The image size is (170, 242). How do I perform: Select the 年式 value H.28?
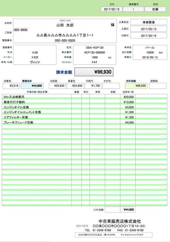(35, 52)
